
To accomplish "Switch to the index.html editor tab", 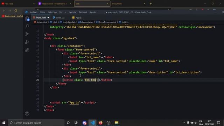I will (x=41, y=17).
